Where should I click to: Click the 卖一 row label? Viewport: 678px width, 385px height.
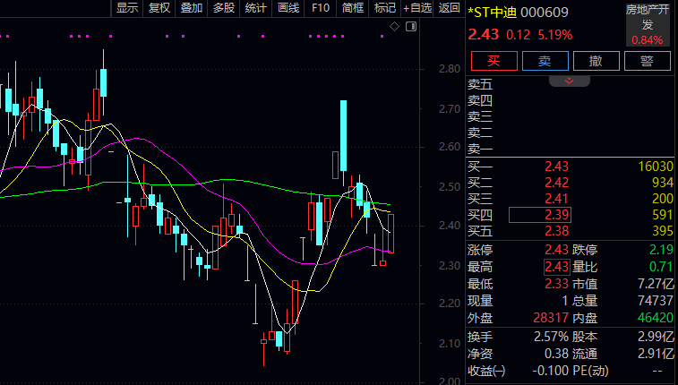coord(480,149)
